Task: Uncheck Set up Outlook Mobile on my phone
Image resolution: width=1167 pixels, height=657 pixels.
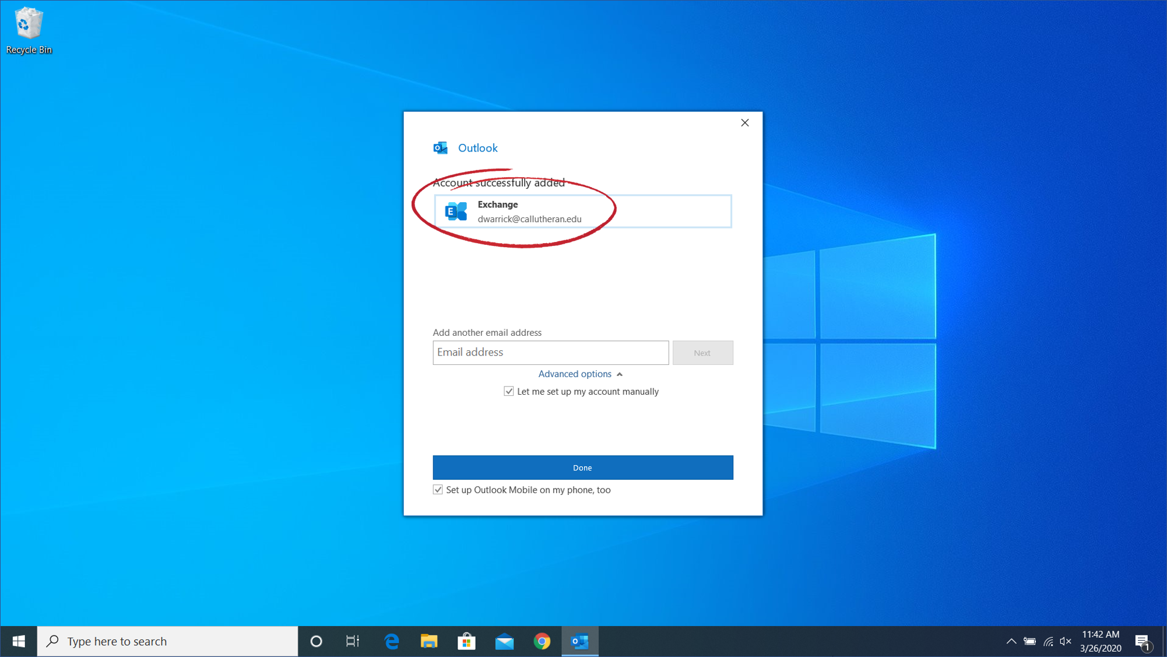Action: point(438,490)
